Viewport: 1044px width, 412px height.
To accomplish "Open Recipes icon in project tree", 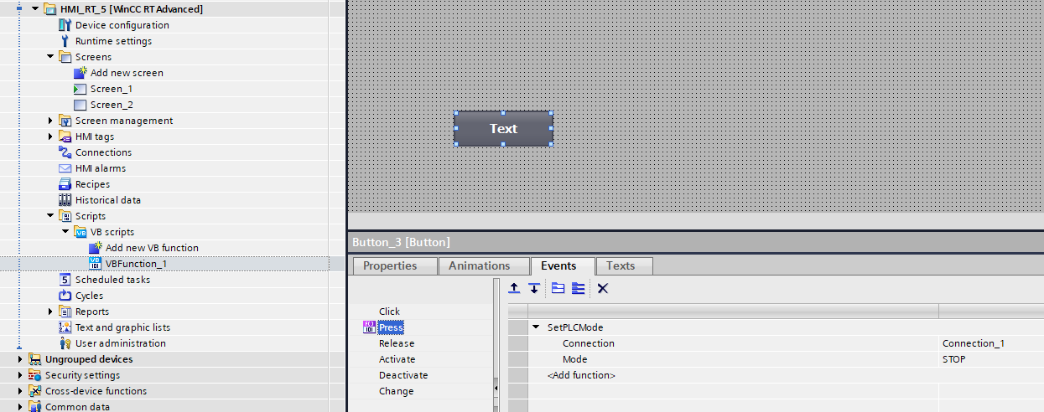I will click(x=65, y=184).
